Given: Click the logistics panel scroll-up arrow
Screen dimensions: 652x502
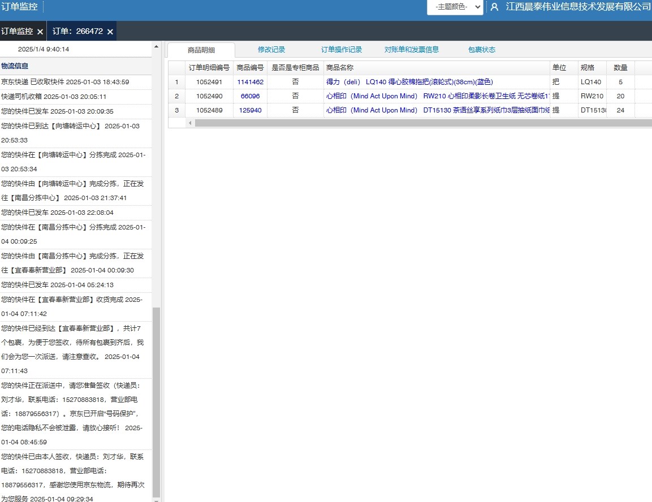Looking at the screenshot, I should tap(156, 46).
